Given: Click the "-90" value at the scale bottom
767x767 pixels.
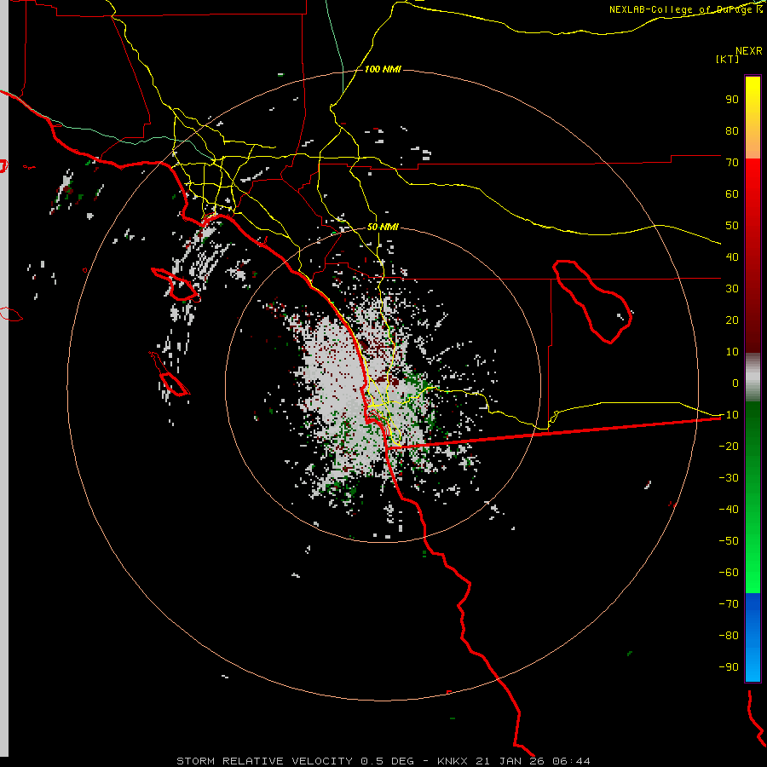Looking at the screenshot, I should coord(729,667).
